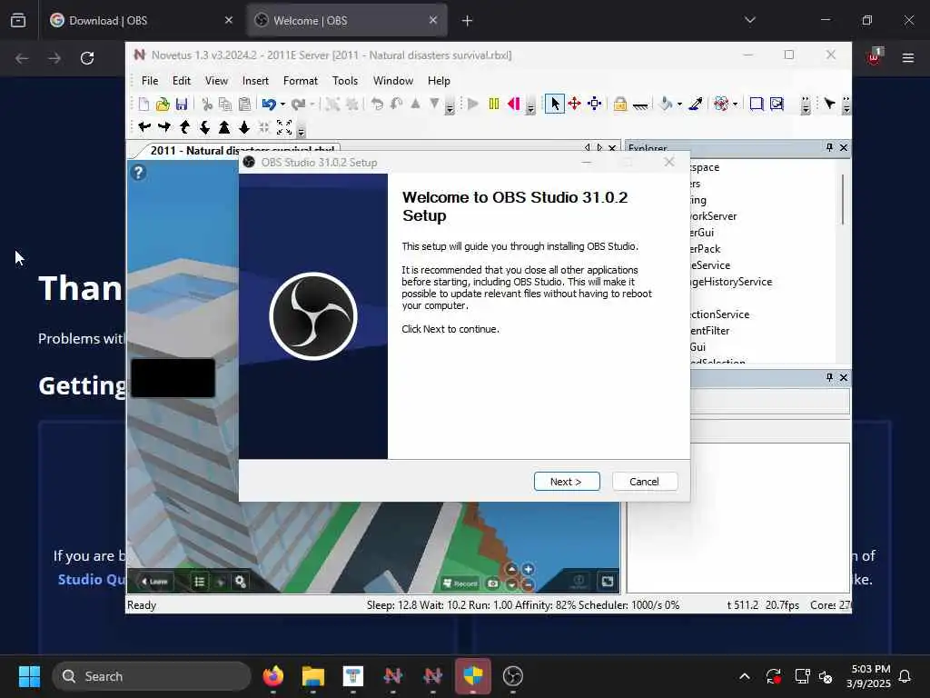Image resolution: width=930 pixels, height=698 pixels.
Task: Open the Material tool dropdown arrow
Action: coord(735,105)
